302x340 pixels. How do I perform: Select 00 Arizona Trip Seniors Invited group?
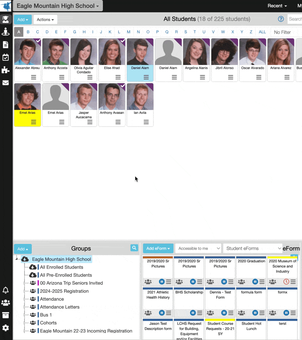point(71,283)
